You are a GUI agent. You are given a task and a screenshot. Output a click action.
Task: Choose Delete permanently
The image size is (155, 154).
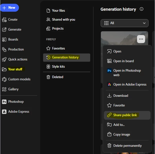pos(127,146)
